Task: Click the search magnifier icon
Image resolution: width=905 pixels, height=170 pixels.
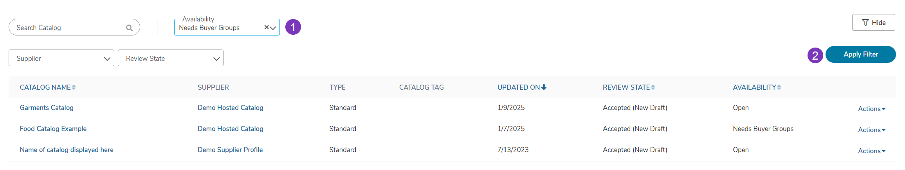Action: coord(129,28)
